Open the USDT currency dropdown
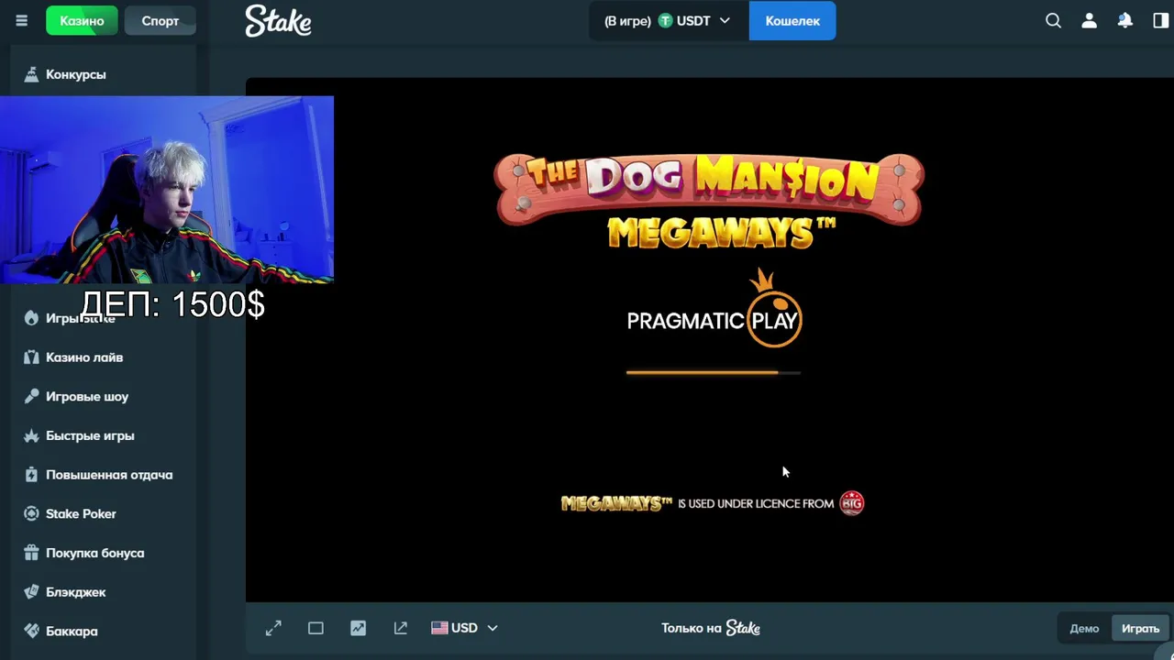 (x=668, y=20)
